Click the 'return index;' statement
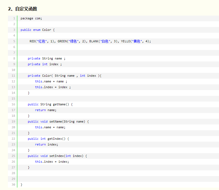Screen dimensions: 219x190 click(x=46, y=144)
